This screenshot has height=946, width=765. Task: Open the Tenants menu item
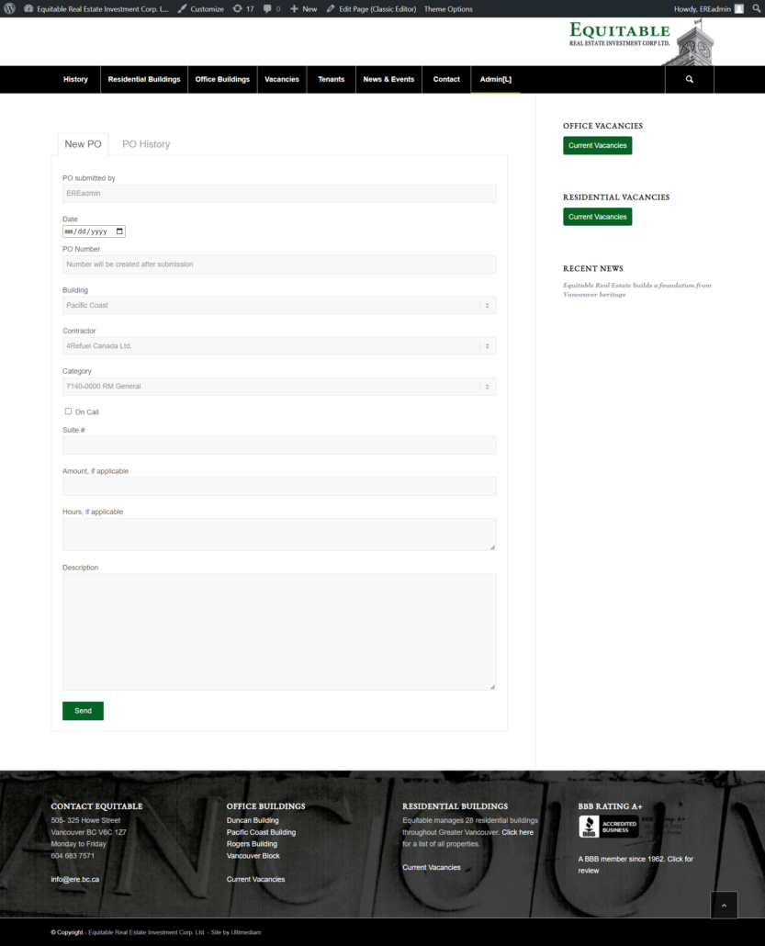click(332, 80)
